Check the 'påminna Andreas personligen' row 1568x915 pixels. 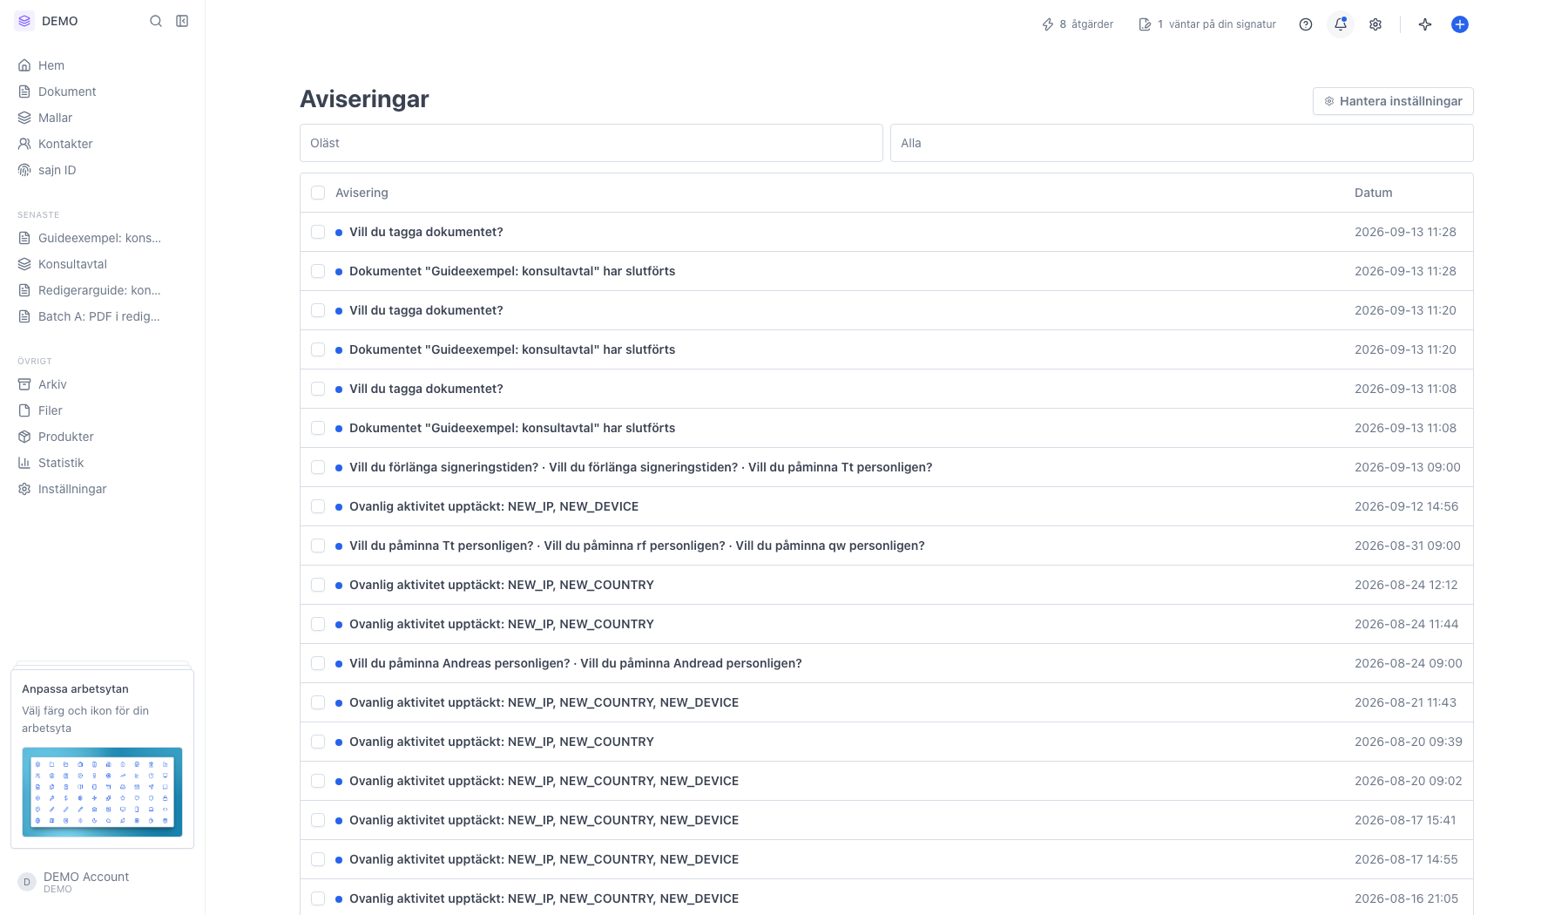(318, 663)
